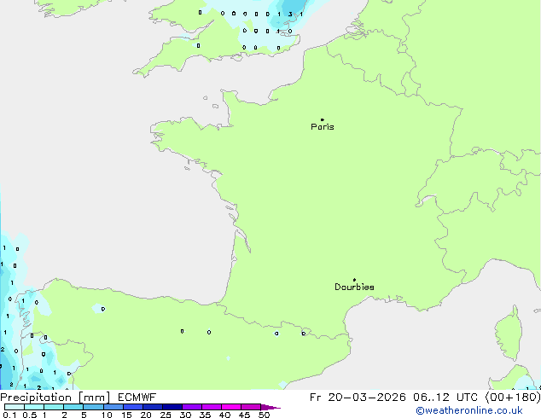Click the legend scale value '0.1'

[x=9, y=415]
